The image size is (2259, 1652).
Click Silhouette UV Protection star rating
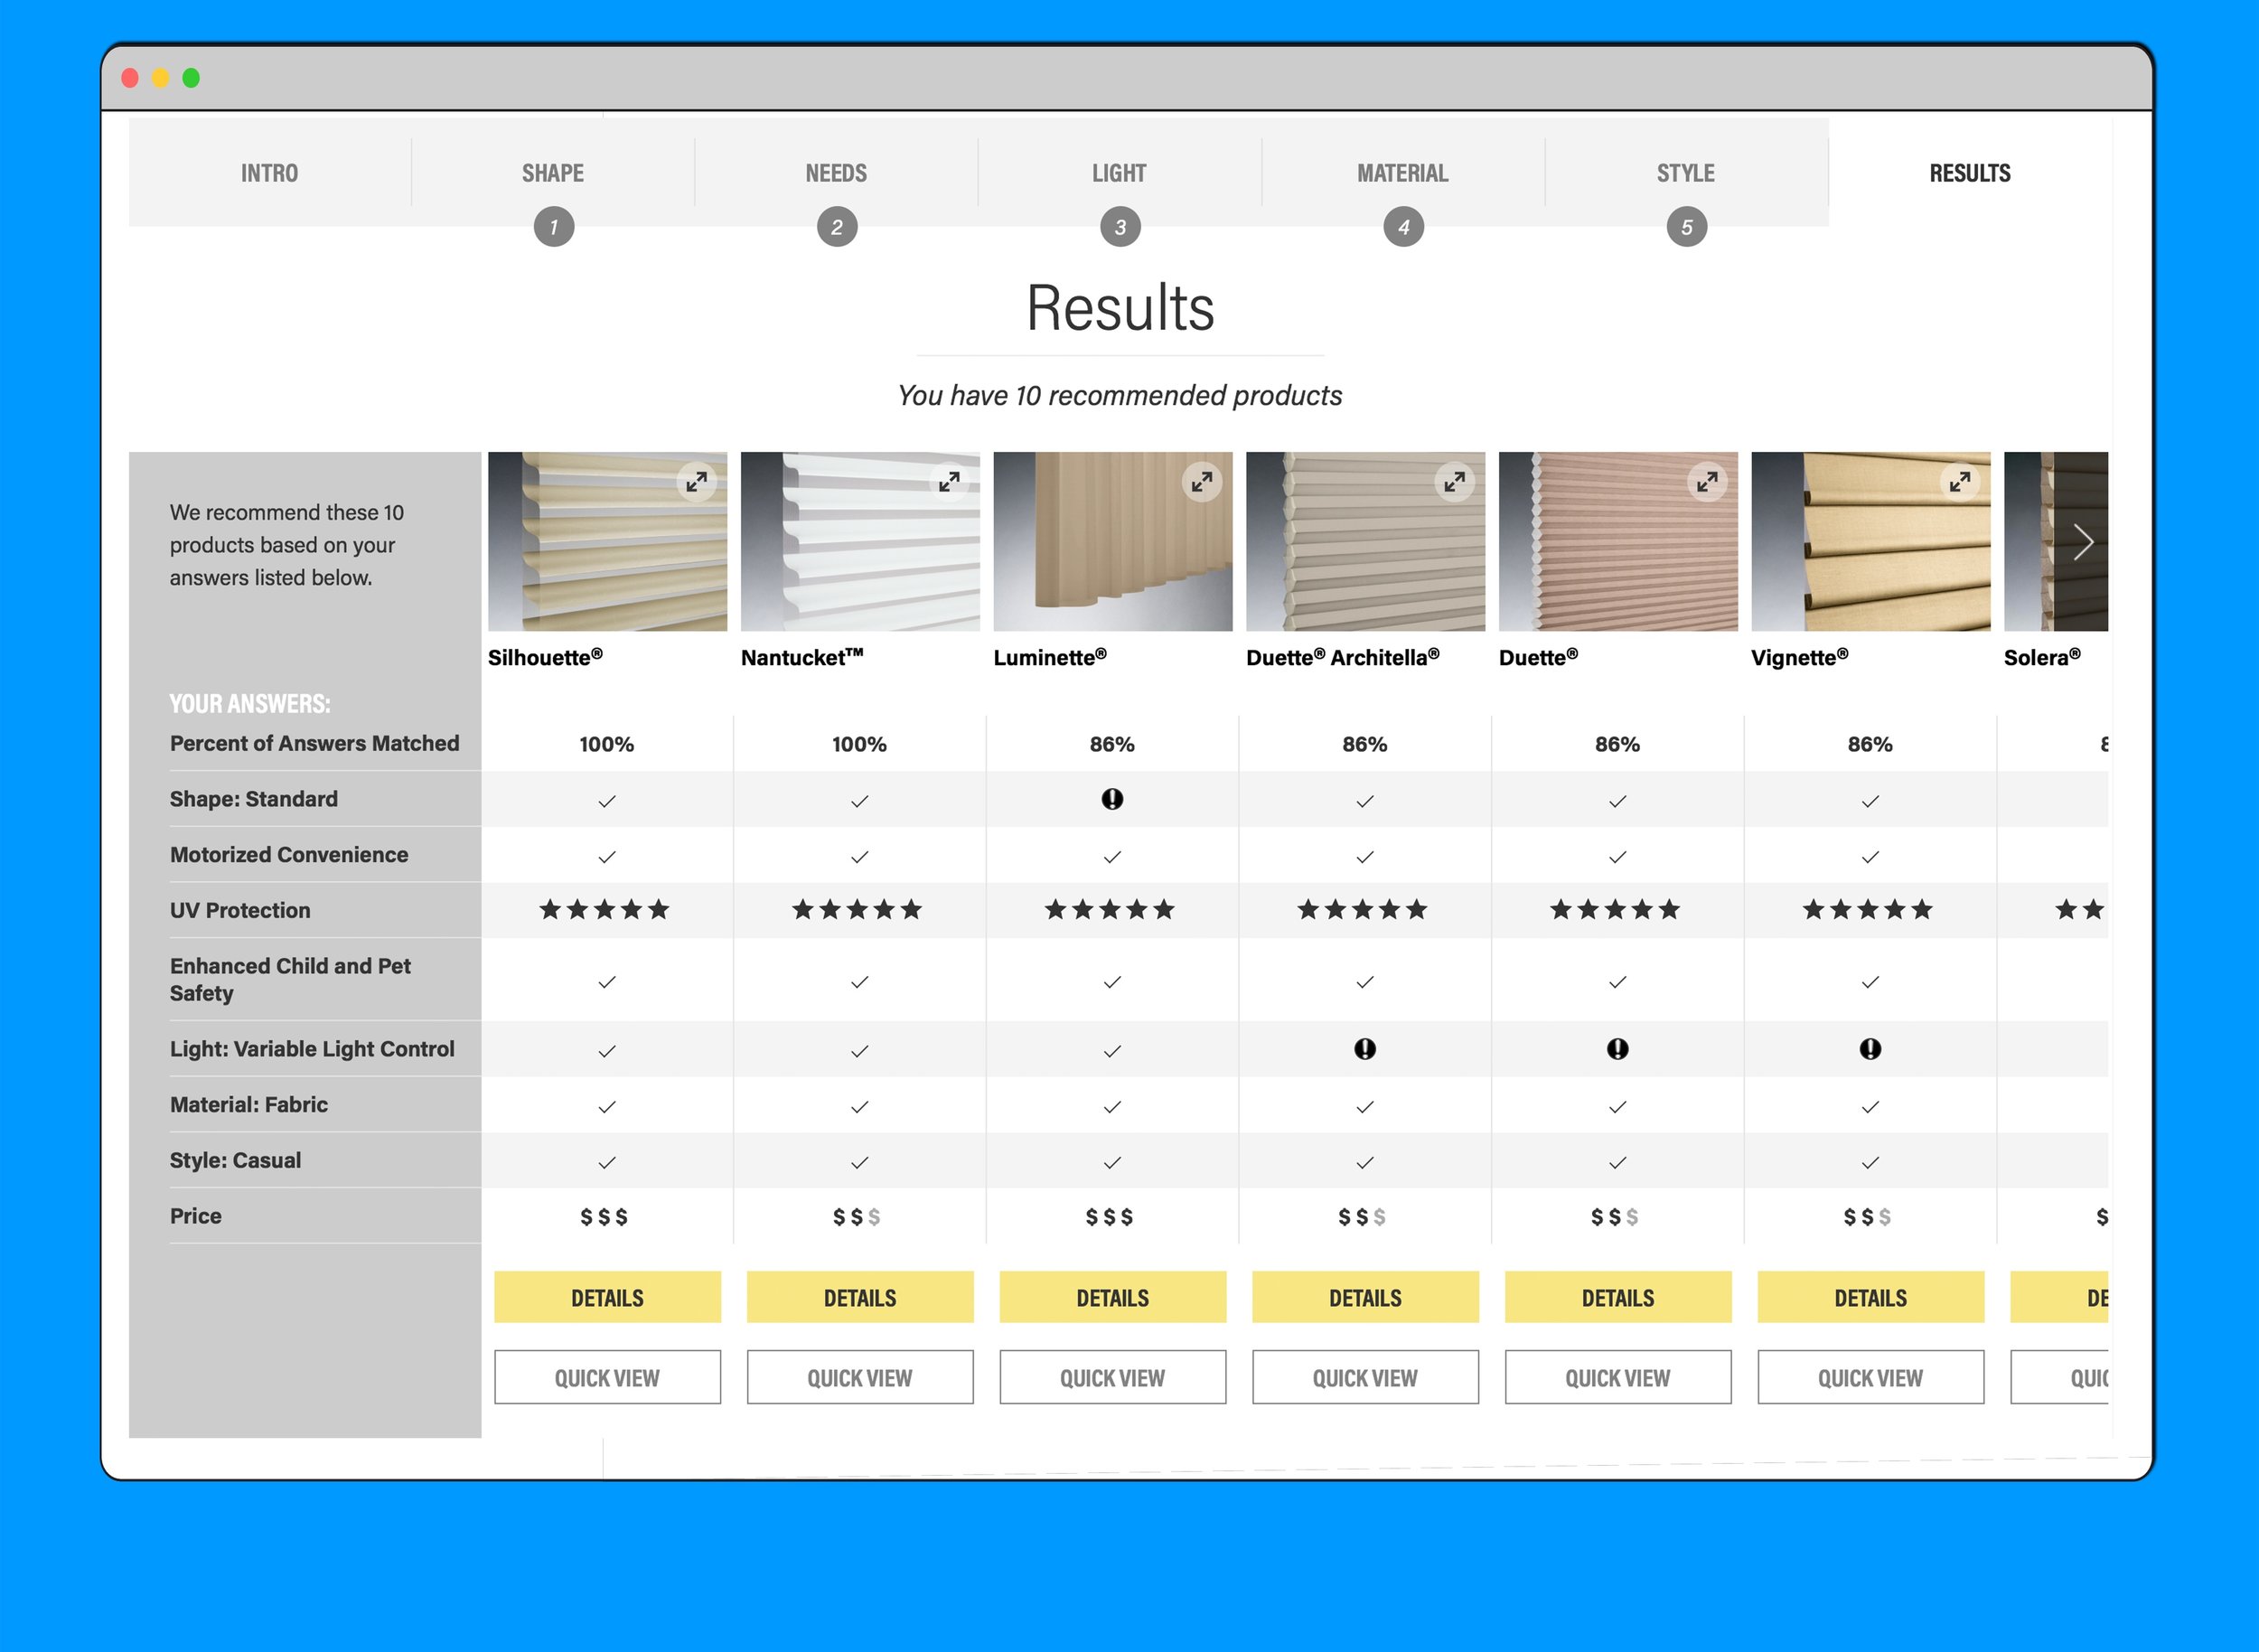(604, 910)
